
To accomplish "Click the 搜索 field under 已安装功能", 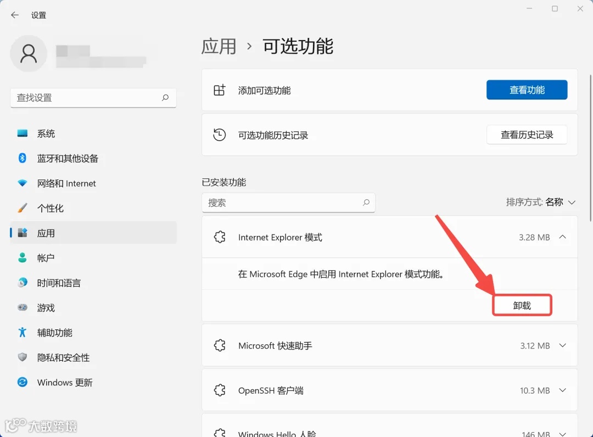I will [x=288, y=203].
